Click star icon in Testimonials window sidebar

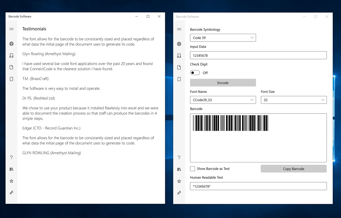coord(11,181)
